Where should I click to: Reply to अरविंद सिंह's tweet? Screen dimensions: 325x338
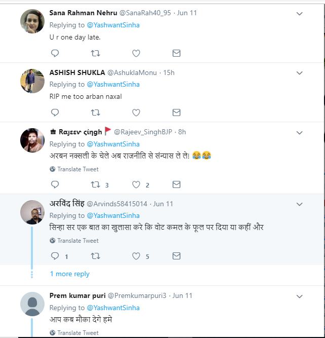(x=55, y=256)
